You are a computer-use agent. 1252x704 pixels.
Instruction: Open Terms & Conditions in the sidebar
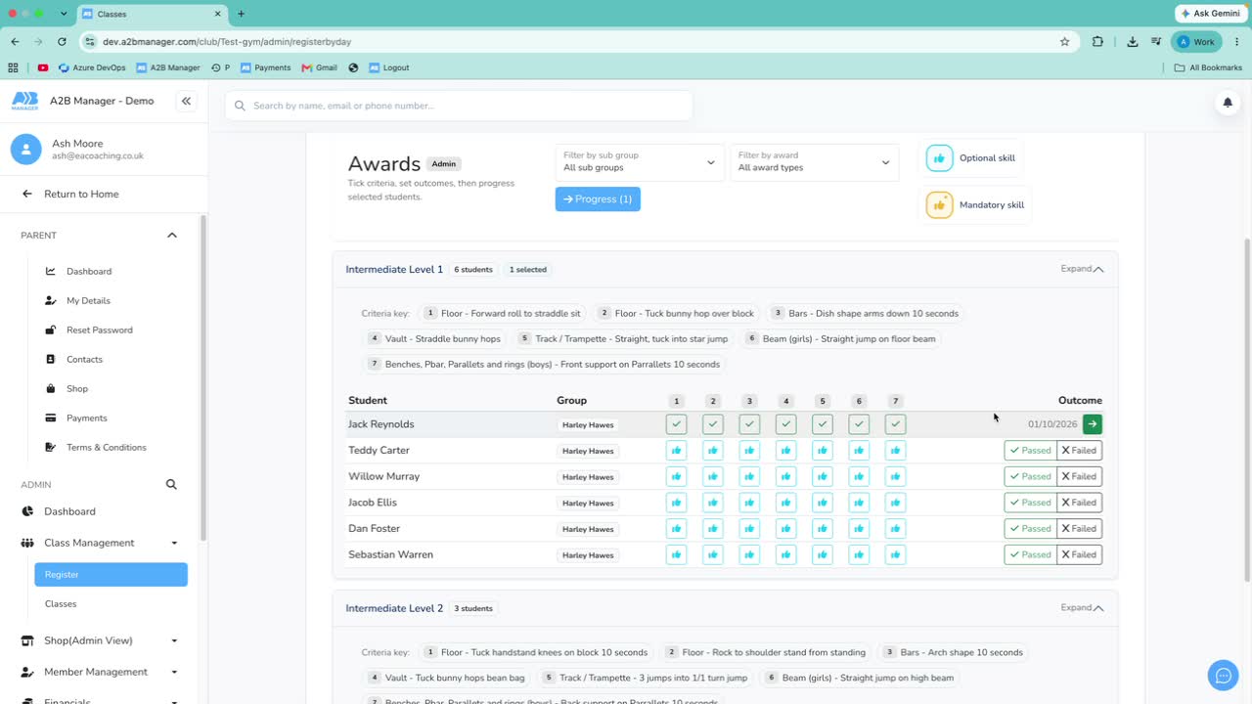click(x=107, y=448)
